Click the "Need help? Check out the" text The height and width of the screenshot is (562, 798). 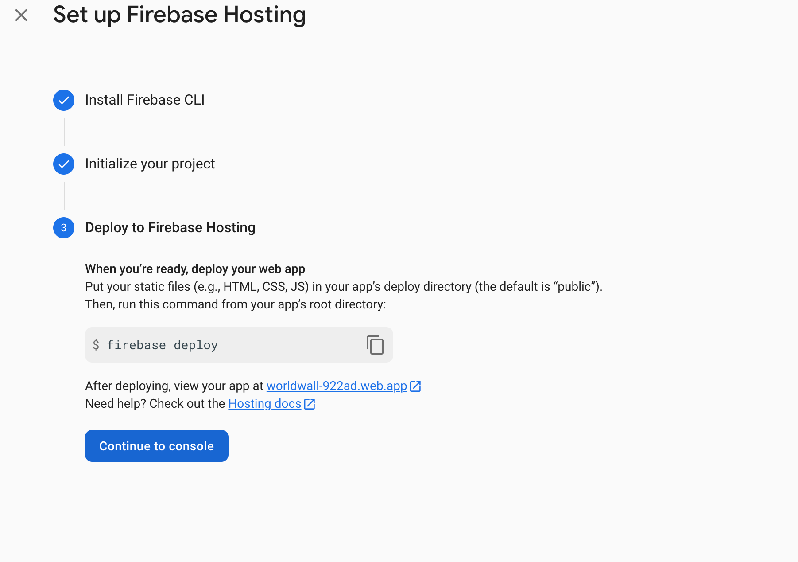155,404
